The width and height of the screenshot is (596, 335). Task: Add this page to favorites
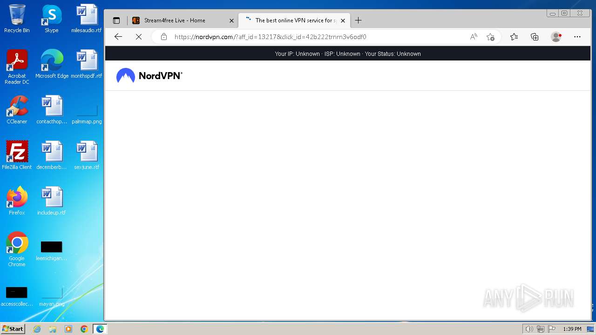(490, 37)
